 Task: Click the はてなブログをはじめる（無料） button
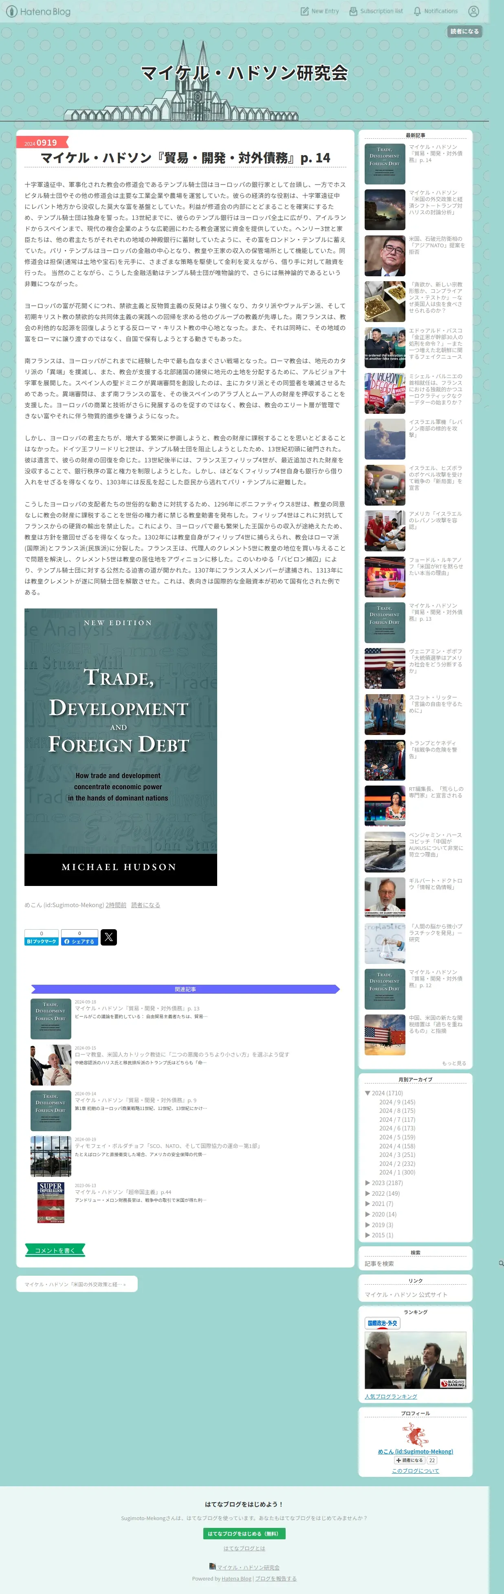[244, 1533]
